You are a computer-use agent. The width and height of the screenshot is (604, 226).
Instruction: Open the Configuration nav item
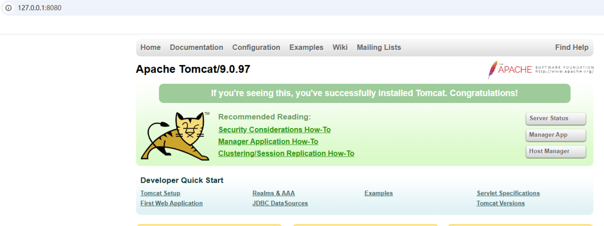[256, 47]
